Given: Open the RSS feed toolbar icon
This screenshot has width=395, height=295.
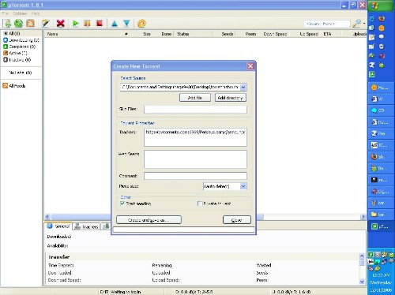Looking at the screenshot, I should click(x=31, y=24).
